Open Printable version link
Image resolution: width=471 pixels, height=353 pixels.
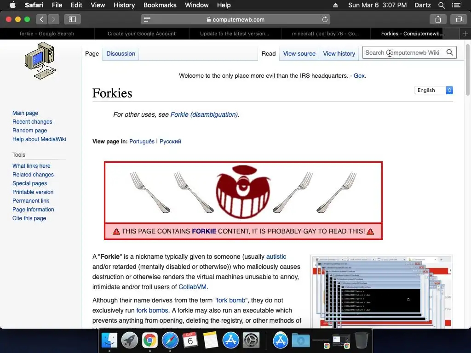click(x=33, y=192)
